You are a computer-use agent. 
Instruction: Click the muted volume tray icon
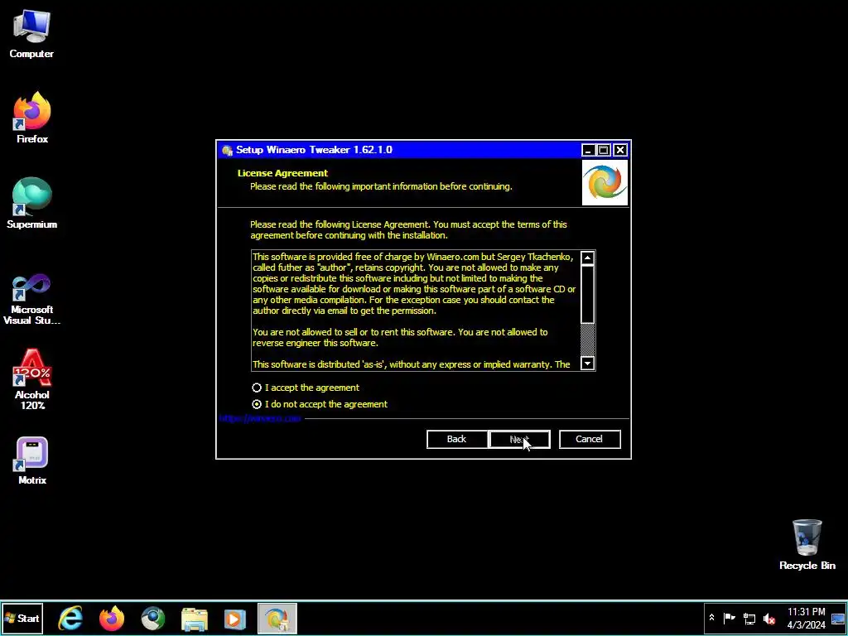768,618
